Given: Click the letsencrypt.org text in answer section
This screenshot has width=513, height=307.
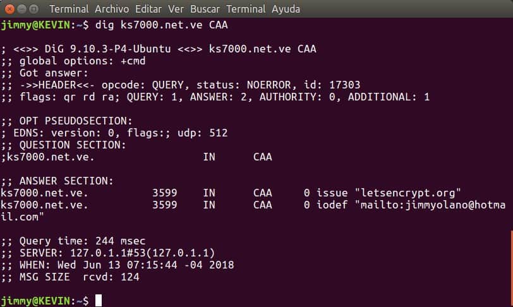Looking at the screenshot, I should tap(407, 193).
